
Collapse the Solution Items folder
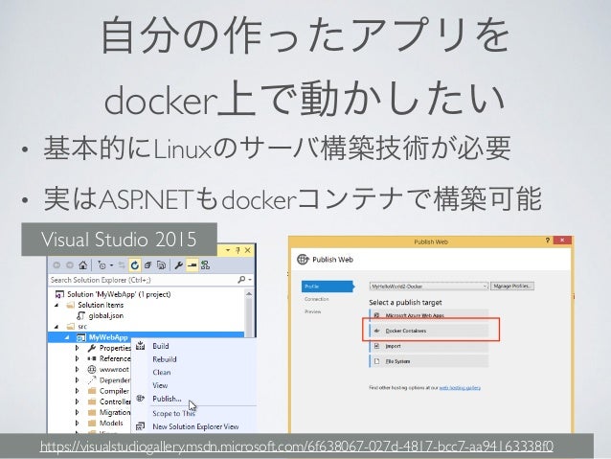pos(57,305)
